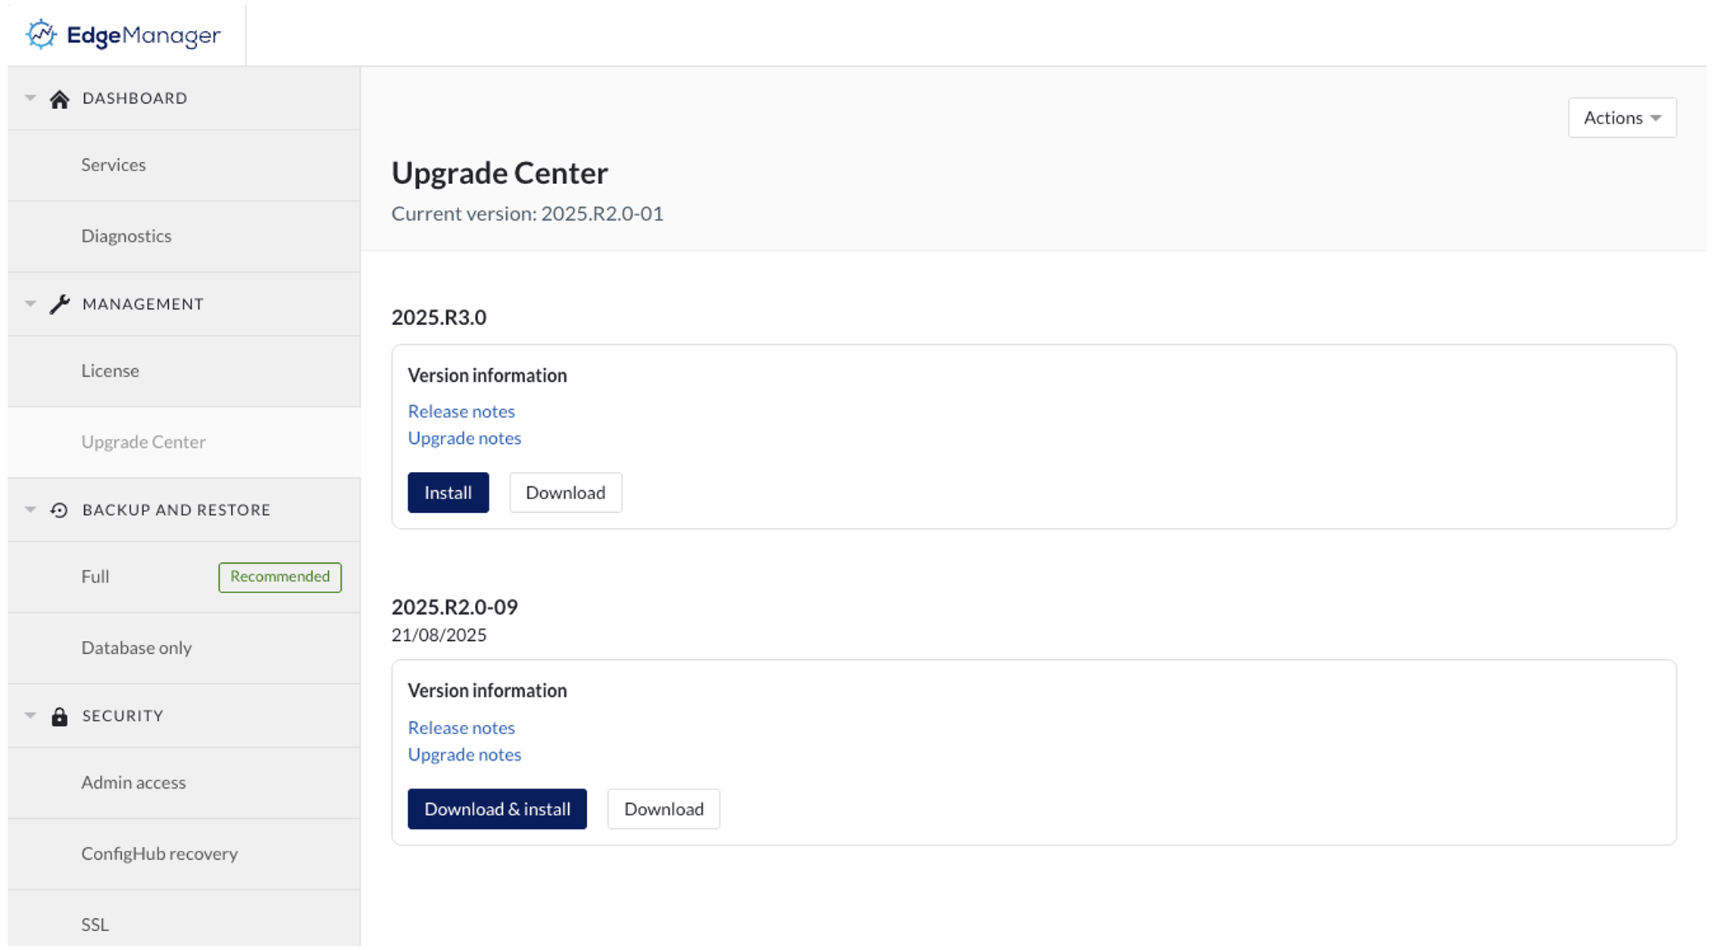Click the Recommended badge next to Full
The width and height of the screenshot is (1715, 950).
point(280,577)
